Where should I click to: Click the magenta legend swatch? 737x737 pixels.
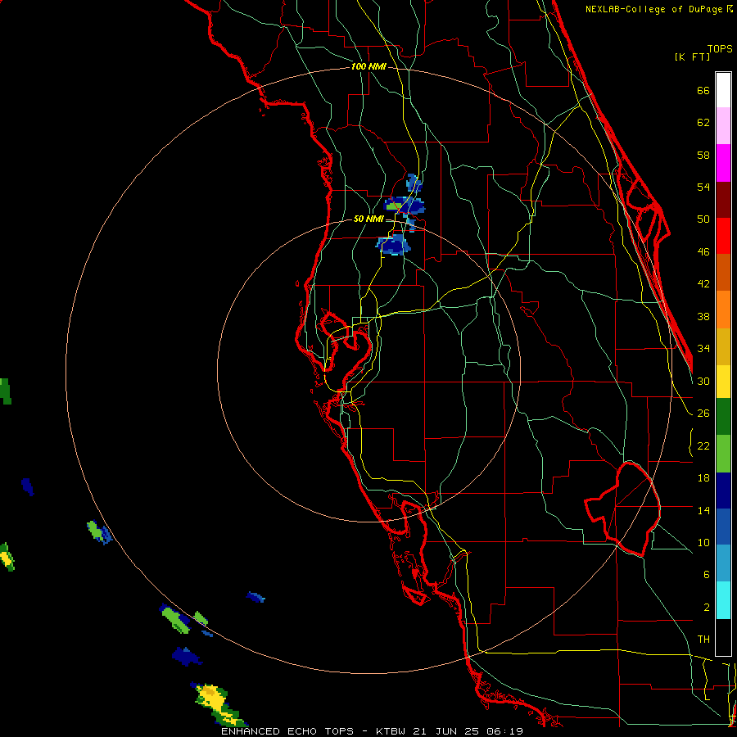point(723,163)
